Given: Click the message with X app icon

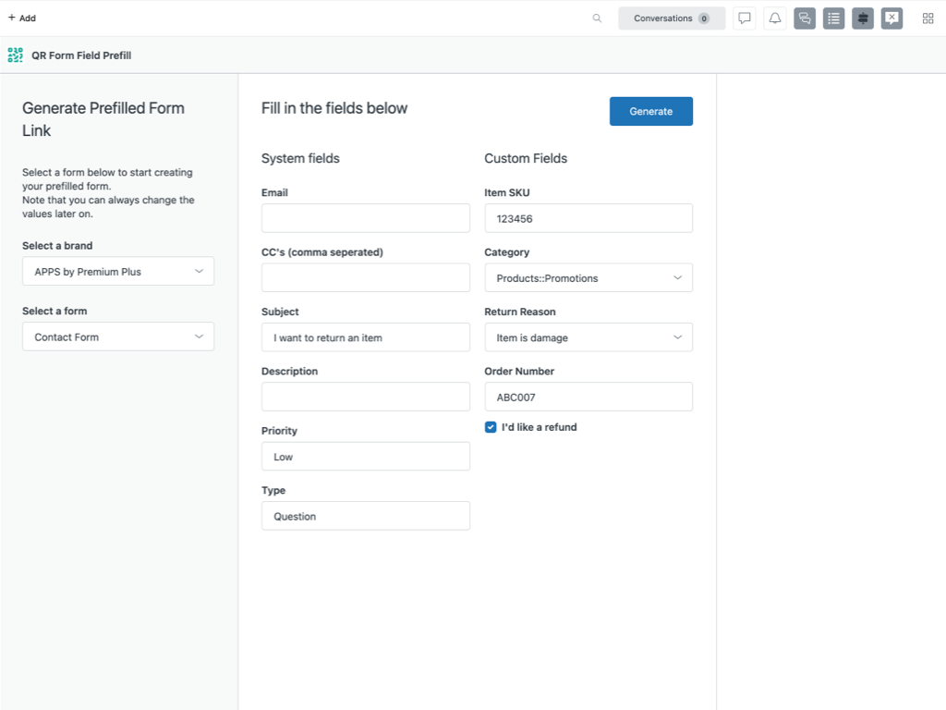Looking at the screenshot, I should [x=891, y=18].
